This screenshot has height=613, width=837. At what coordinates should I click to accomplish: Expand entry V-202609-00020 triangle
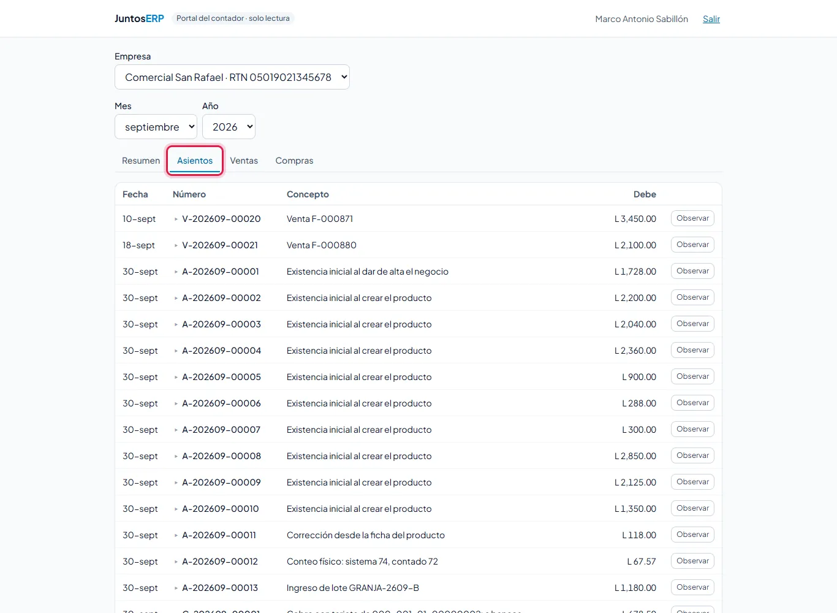(176, 219)
